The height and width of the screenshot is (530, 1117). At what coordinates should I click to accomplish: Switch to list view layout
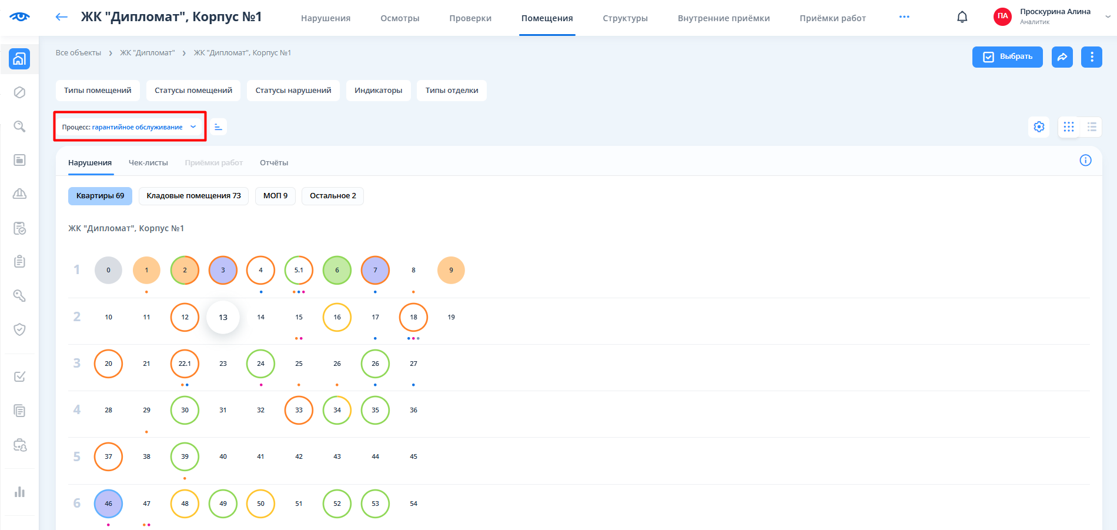pyautogui.click(x=1092, y=127)
